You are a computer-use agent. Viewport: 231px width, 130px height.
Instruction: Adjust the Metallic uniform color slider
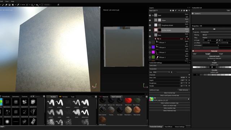point(212,75)
